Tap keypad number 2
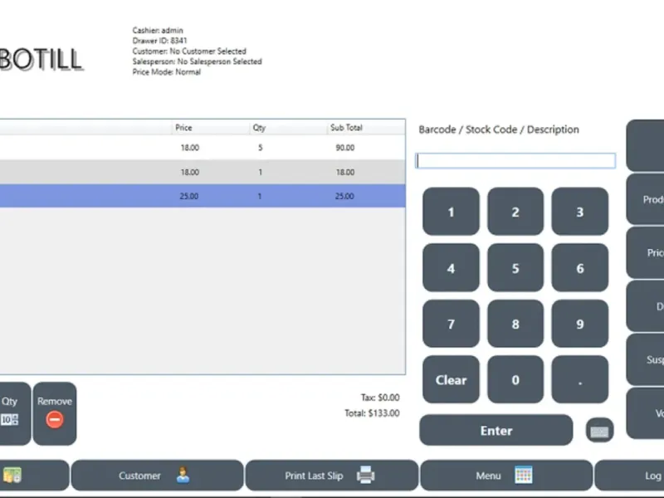 515,212
